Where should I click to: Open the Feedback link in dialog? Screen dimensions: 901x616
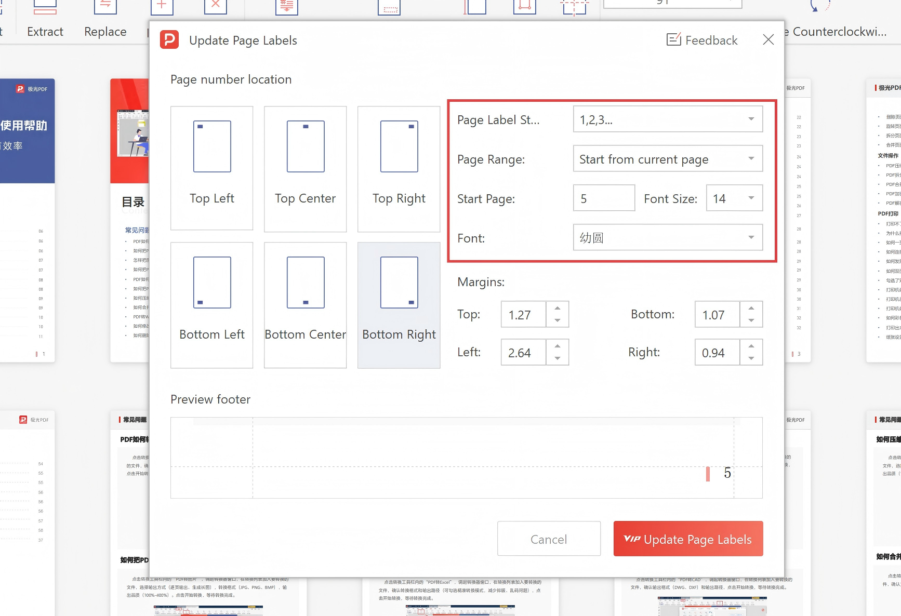702,40
